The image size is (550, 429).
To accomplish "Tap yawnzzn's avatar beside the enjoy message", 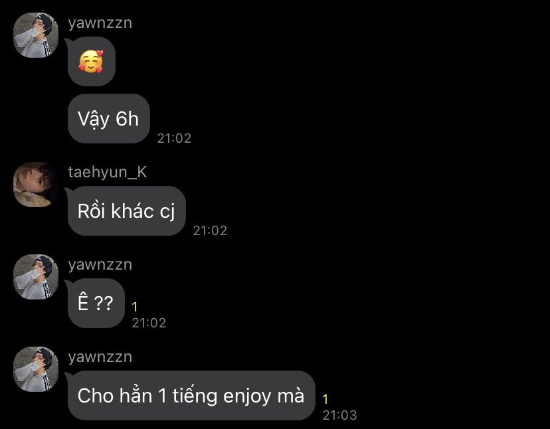I will tap(36, 369).
